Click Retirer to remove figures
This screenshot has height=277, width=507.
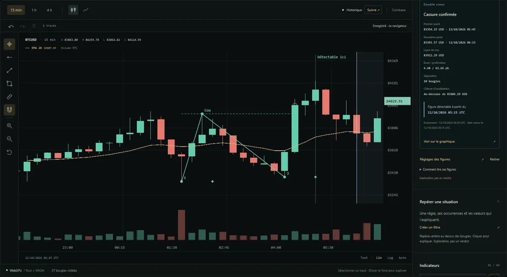[x=495, y=159]
